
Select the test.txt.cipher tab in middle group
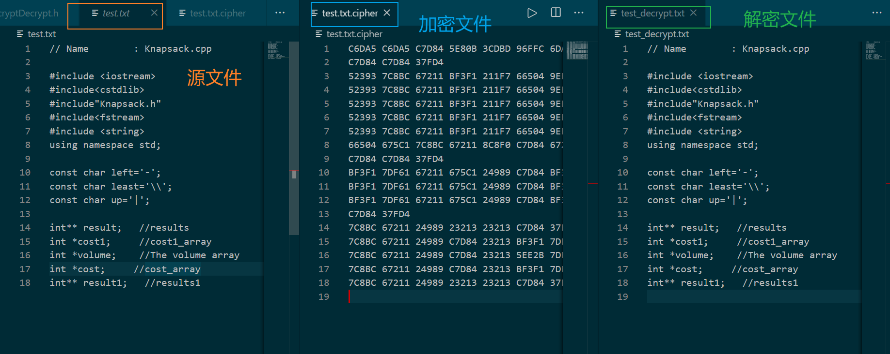[349, 13]
